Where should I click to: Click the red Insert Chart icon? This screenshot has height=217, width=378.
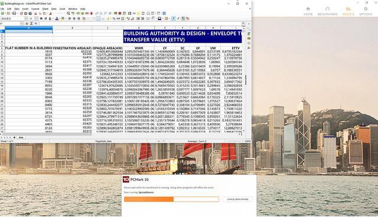pos(120,13)
